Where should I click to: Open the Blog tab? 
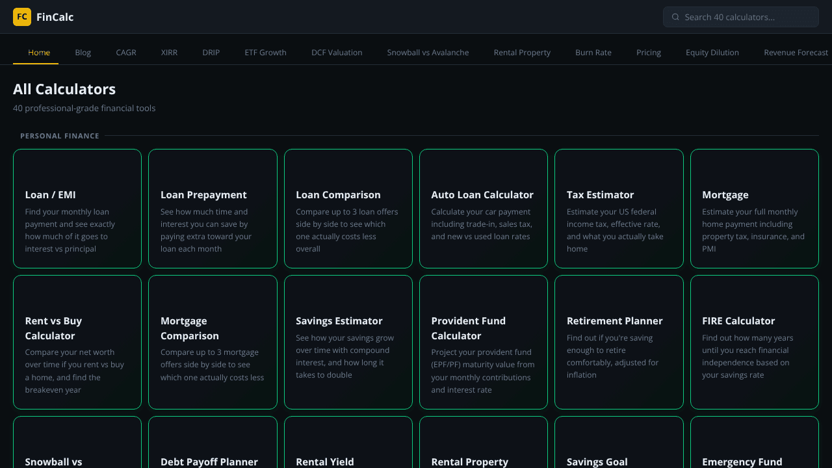(83, 52)
